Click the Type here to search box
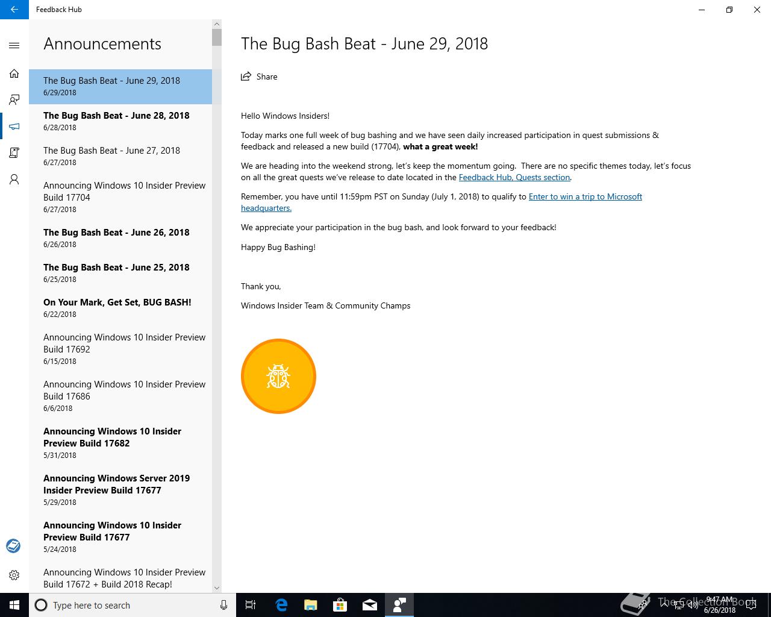This screenshot has height=617, width=771. [x=133, y=605]
